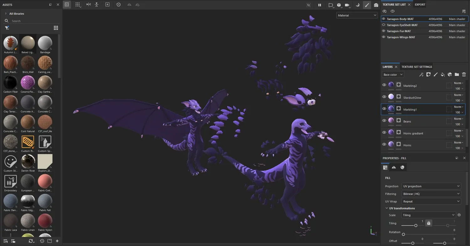Switch to Texture Set Settings tab

417,67
